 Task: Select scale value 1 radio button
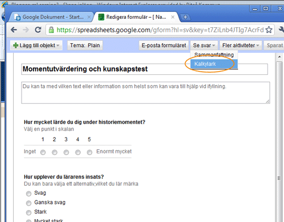[x=43, y=152]
